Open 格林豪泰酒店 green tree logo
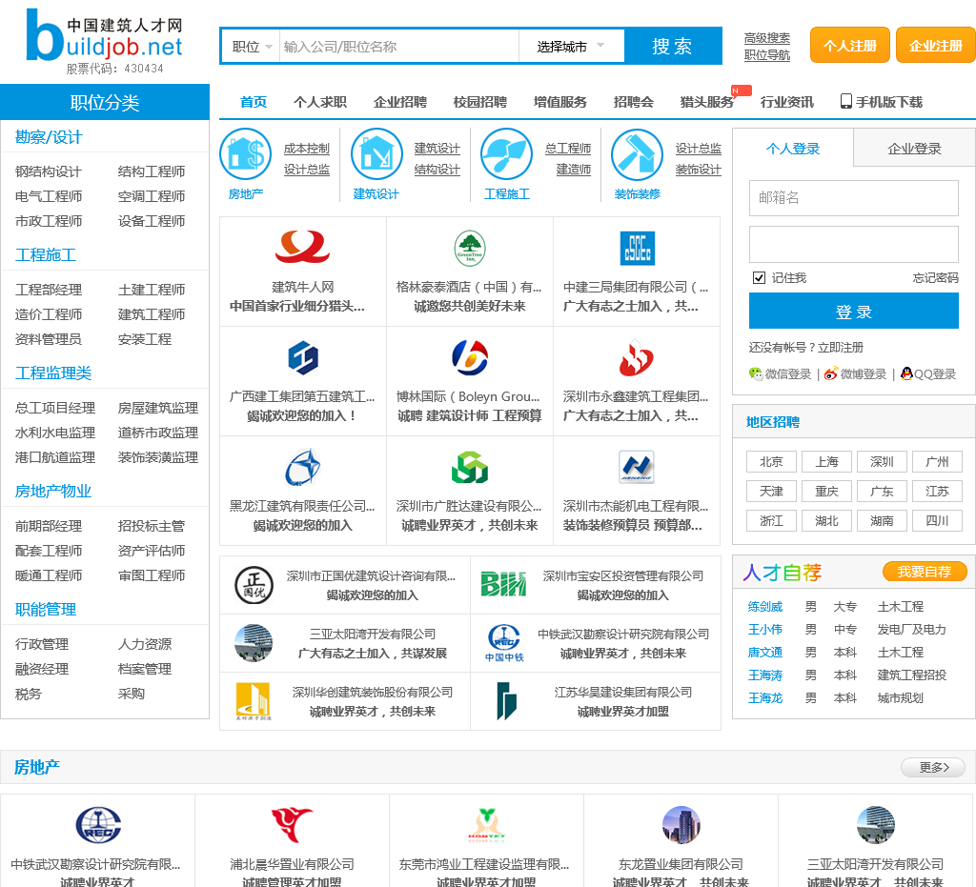Viewport: 976px width, 887px height. pyautogui.click(x=469, y=248)
